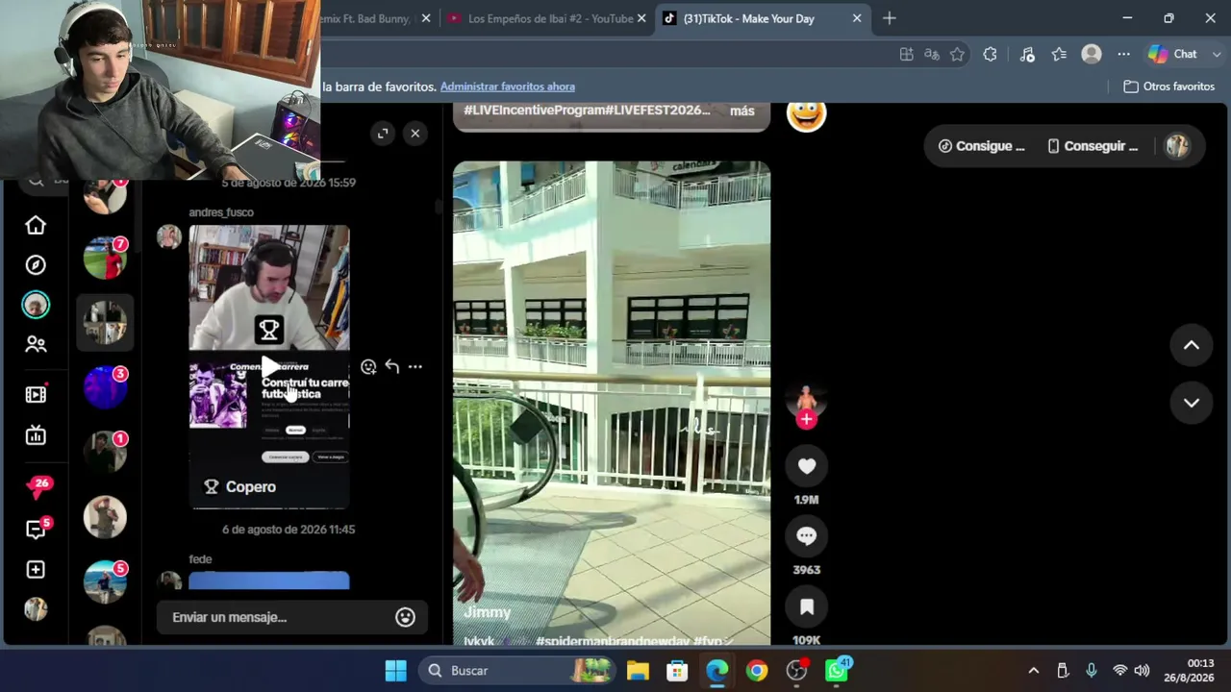The width and height of the screenshot is (1231, 692).
Task: Open the Edge extensions puzzle icon
Action: (x=990, y=55)
